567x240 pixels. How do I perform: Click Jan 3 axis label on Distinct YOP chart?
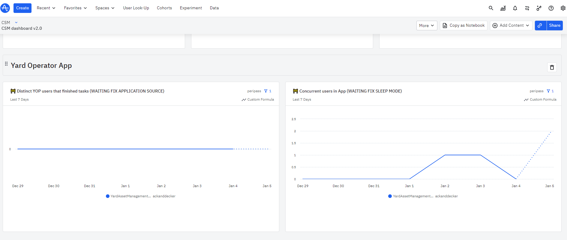tap(197, 186)
